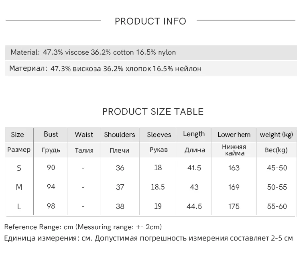Image resolution: width=301 pixels, height=253 pixels.
Task: Select the 55-60 weight range cell
Action: click(277, 206)
